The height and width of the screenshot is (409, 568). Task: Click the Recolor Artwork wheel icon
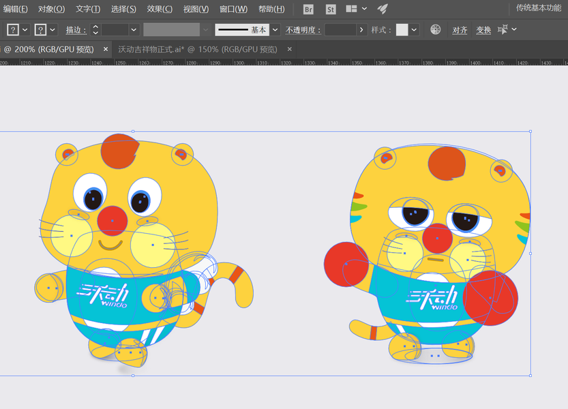tap(436, 29)
